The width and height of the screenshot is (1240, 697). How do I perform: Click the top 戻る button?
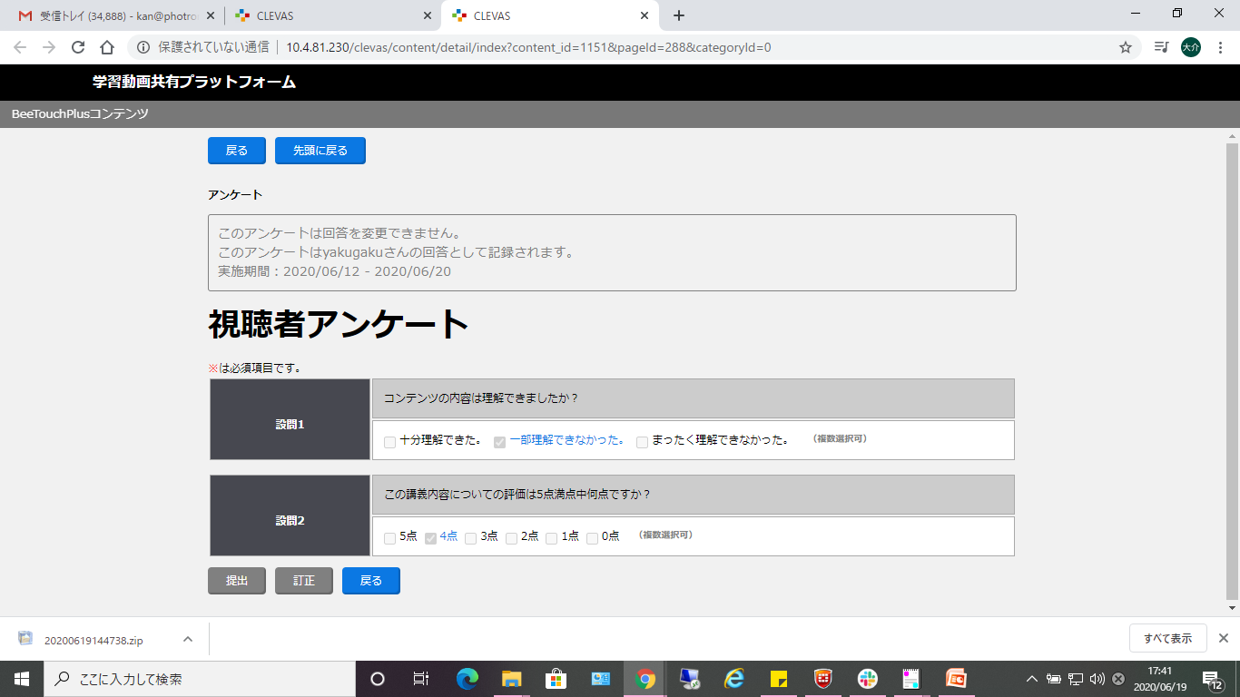(x=236, y=151)
